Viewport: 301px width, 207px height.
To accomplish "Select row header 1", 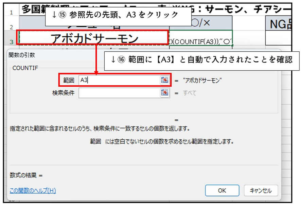I will 12,12.
